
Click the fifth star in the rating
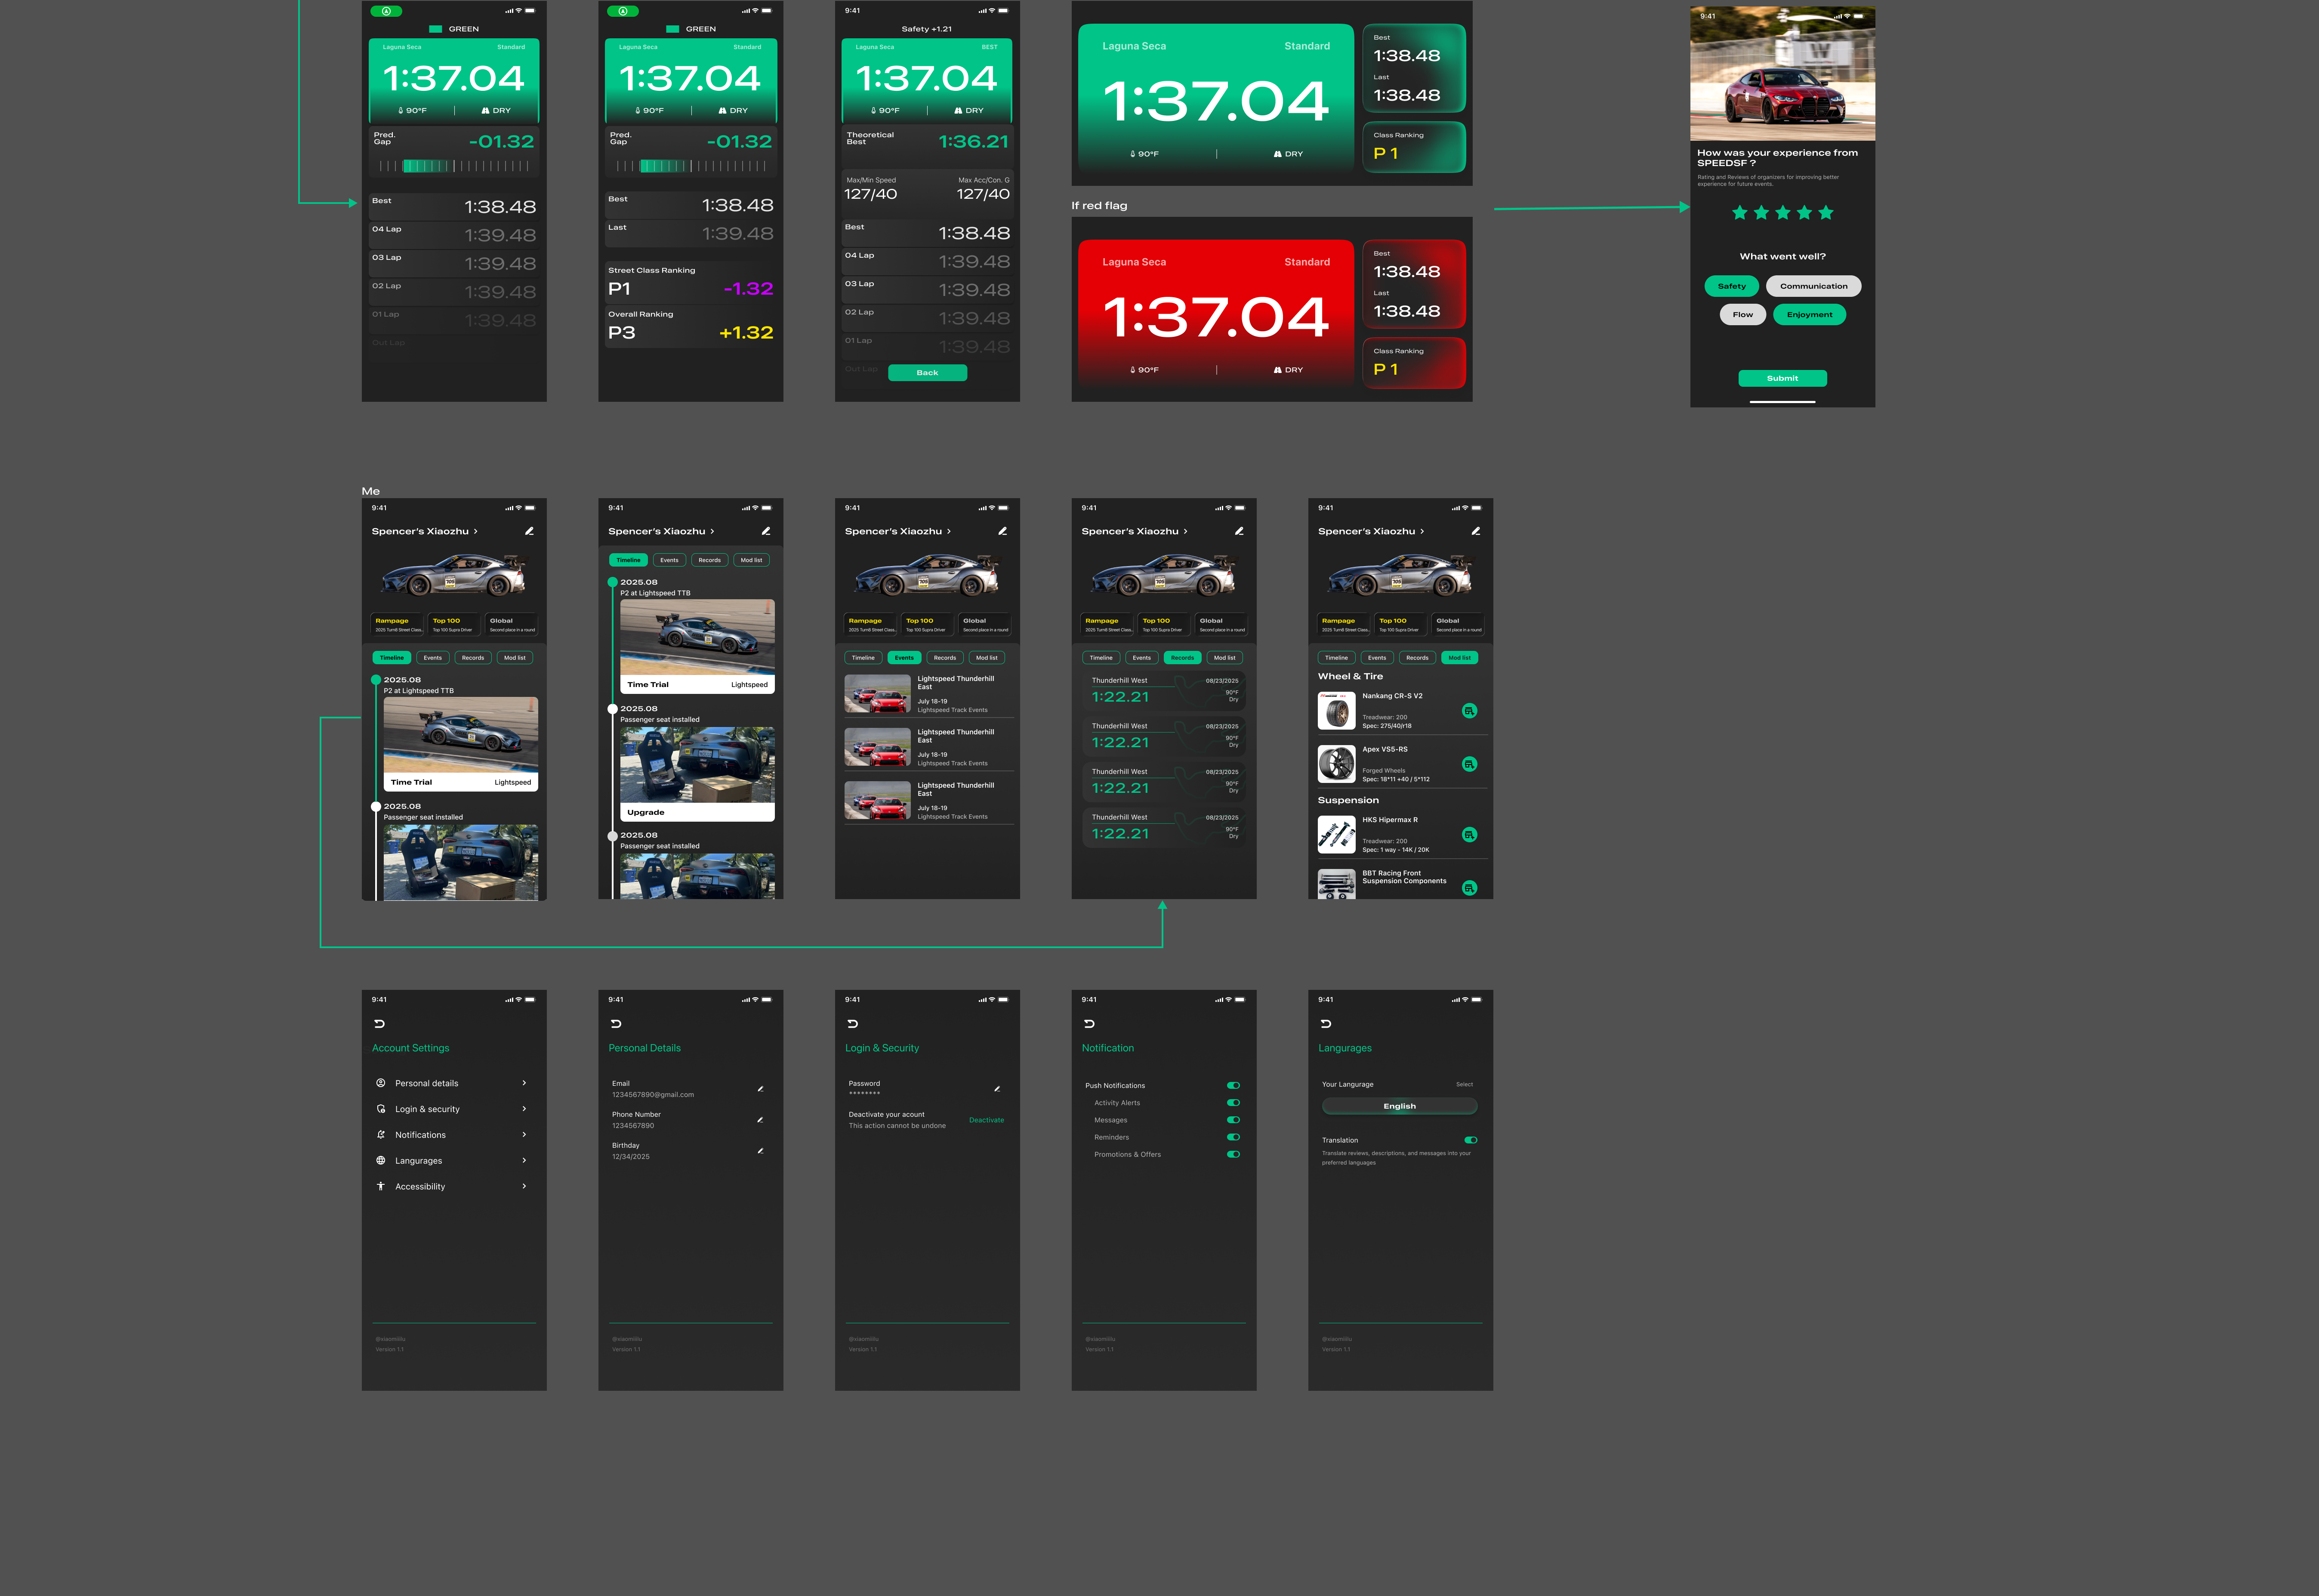(x=1826, y=213)
